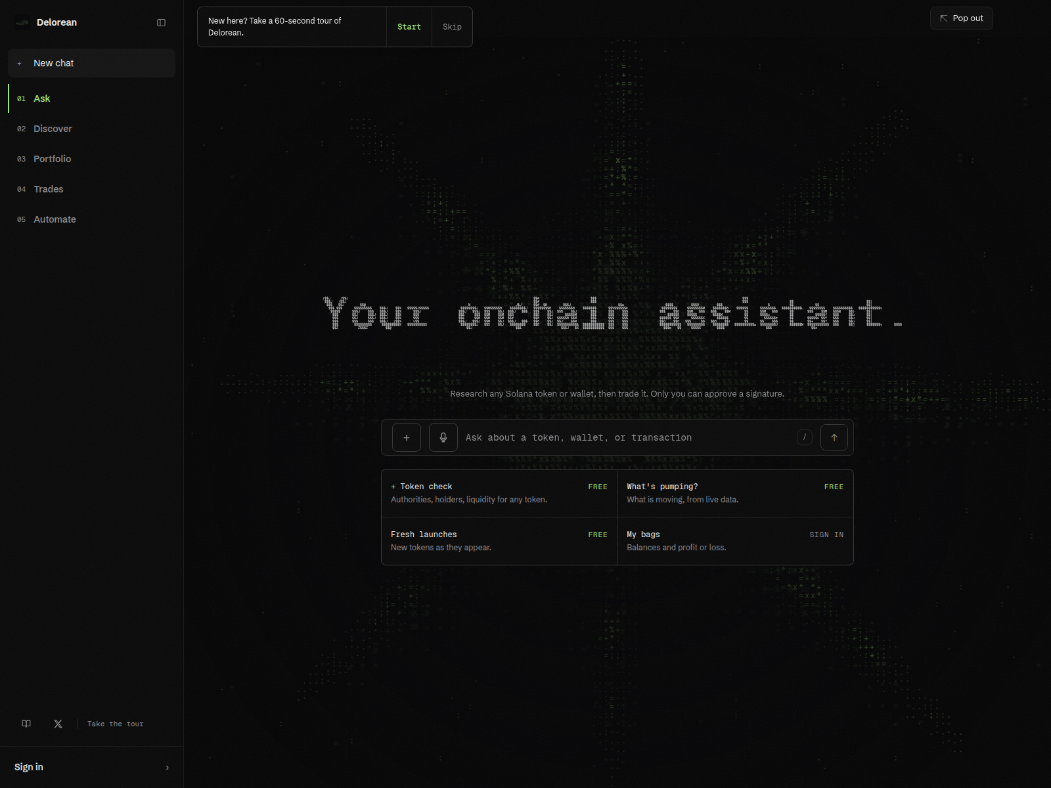Skip the tour prompt

pos(452,27)
